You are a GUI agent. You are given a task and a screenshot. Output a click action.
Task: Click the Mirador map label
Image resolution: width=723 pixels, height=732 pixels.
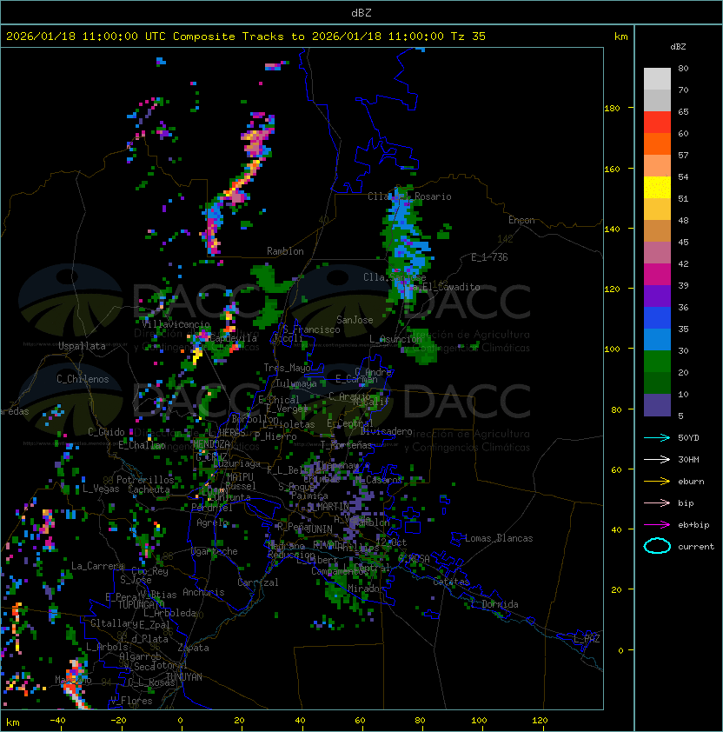367,589
